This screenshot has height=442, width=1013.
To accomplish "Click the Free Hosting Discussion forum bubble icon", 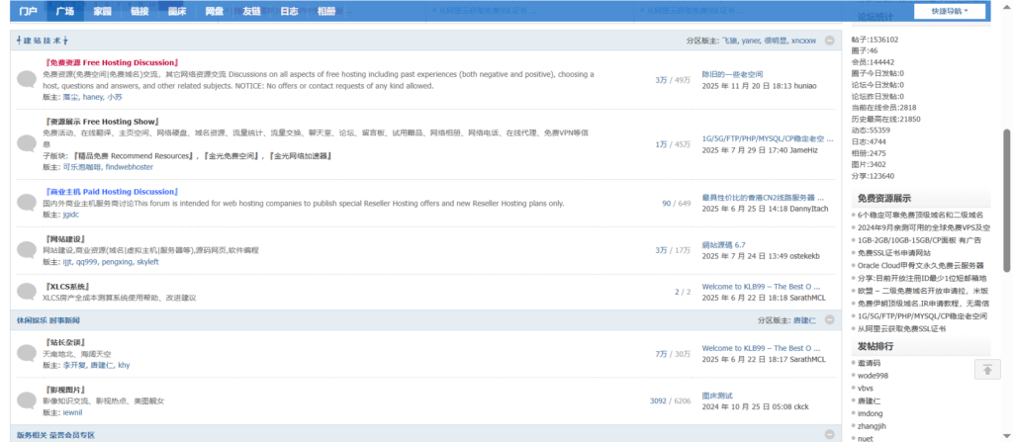I will [27, 80].
